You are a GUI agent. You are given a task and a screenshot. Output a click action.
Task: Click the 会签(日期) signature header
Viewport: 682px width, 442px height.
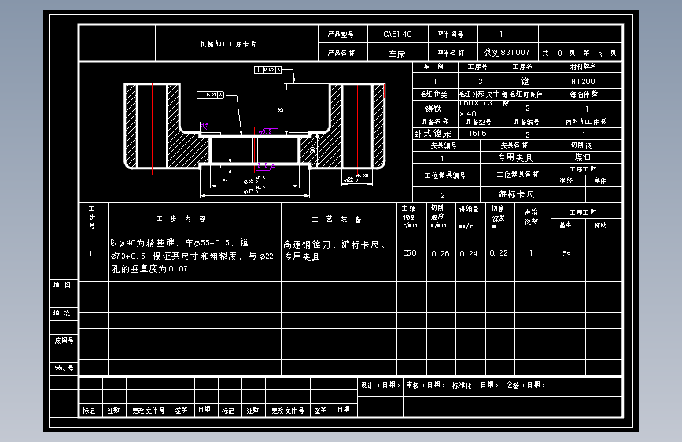click(526, 385)
